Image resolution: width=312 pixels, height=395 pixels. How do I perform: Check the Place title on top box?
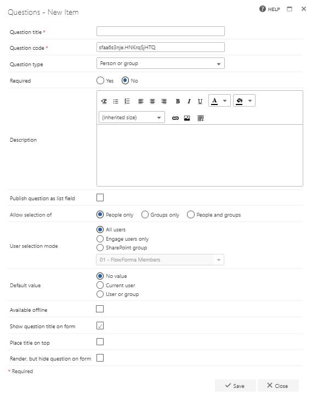coord(100,341)
